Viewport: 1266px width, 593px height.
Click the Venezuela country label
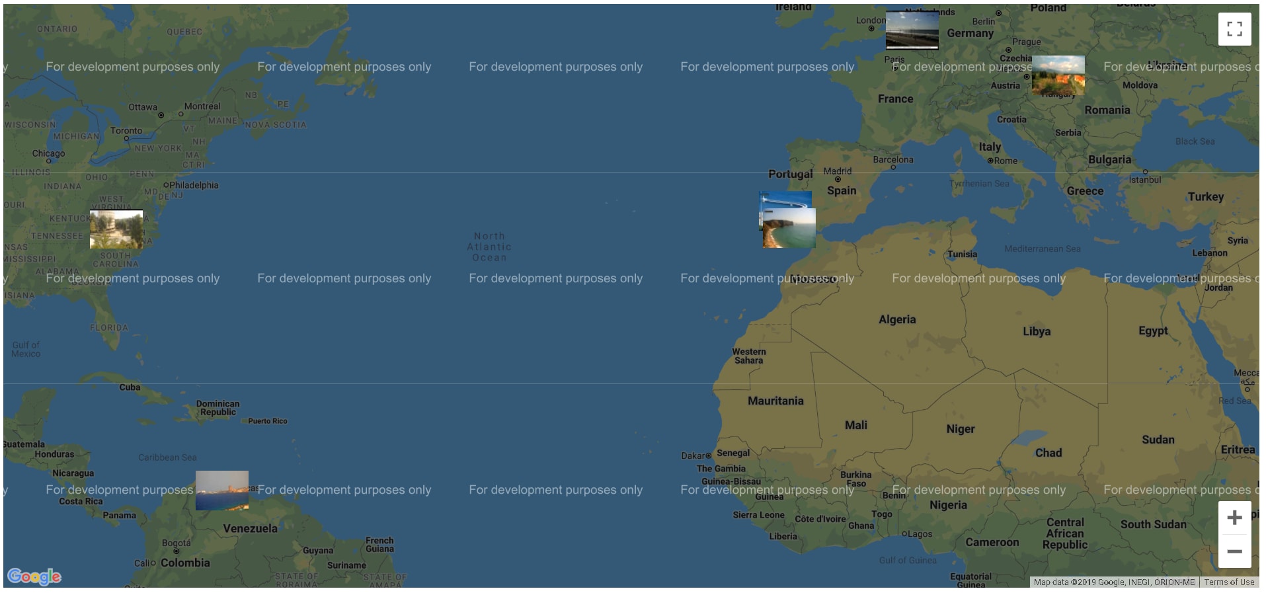(x=250, y=529)
